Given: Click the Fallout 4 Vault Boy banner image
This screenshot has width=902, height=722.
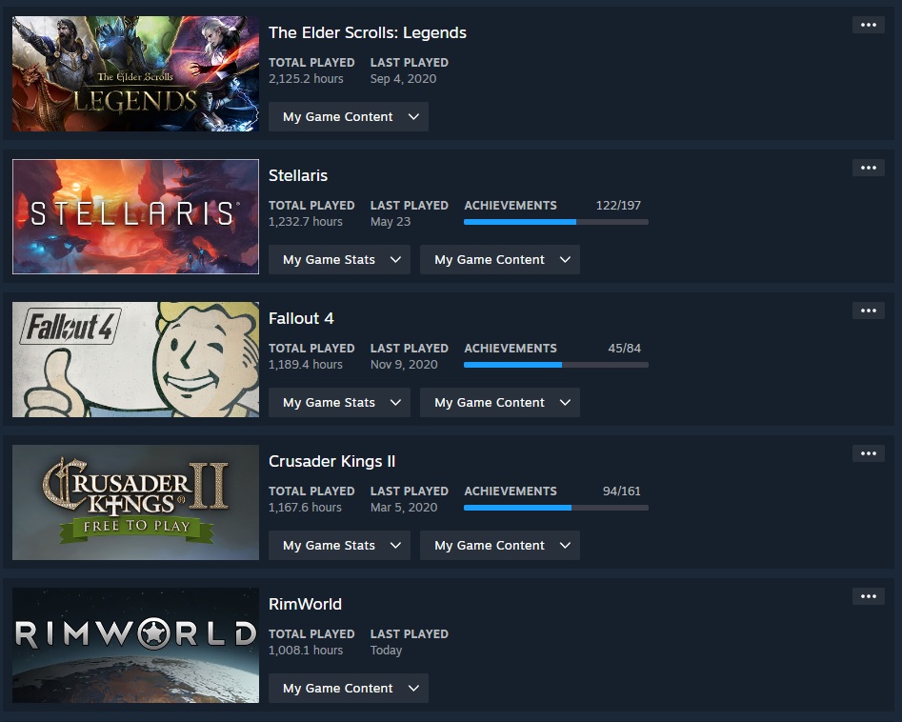Looking at the screenshot, I should tap(136, 359).
